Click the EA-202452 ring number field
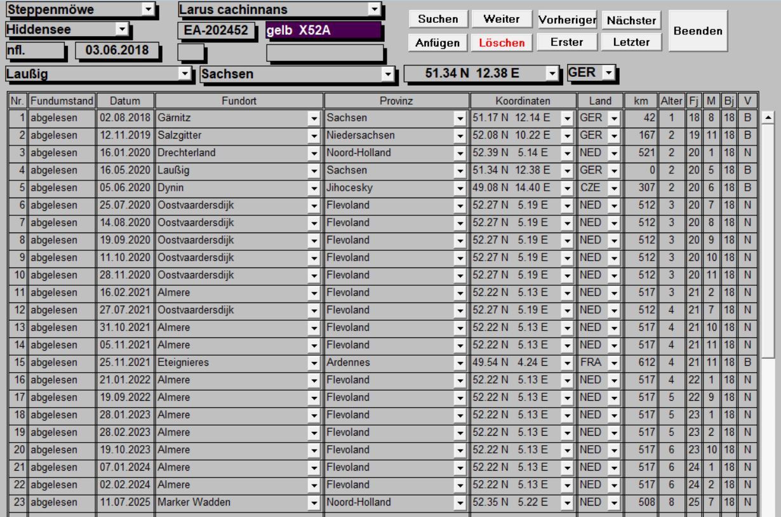The image size is (781, 517). tap(216, 30)
